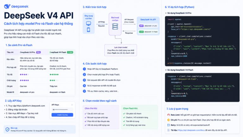Click the print(response.choices[0].message.content) code line

tap(190, 63)
